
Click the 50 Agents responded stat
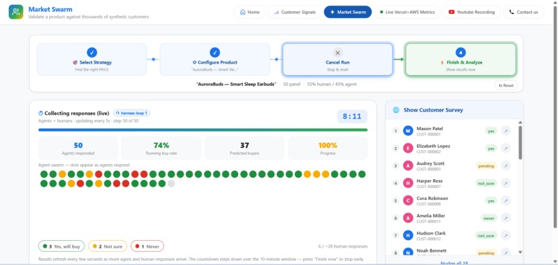pos(78,148)
